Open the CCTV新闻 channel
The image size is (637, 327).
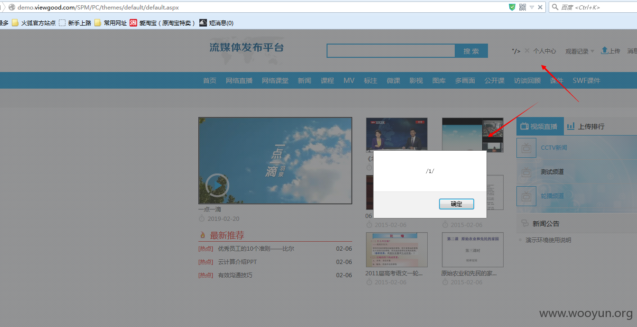click(554, 148)
